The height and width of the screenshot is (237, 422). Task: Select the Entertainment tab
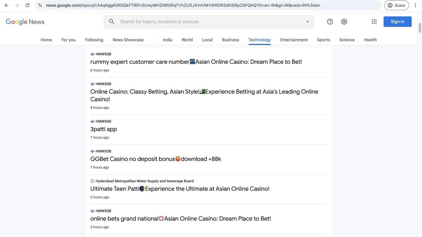click(294, 40)
